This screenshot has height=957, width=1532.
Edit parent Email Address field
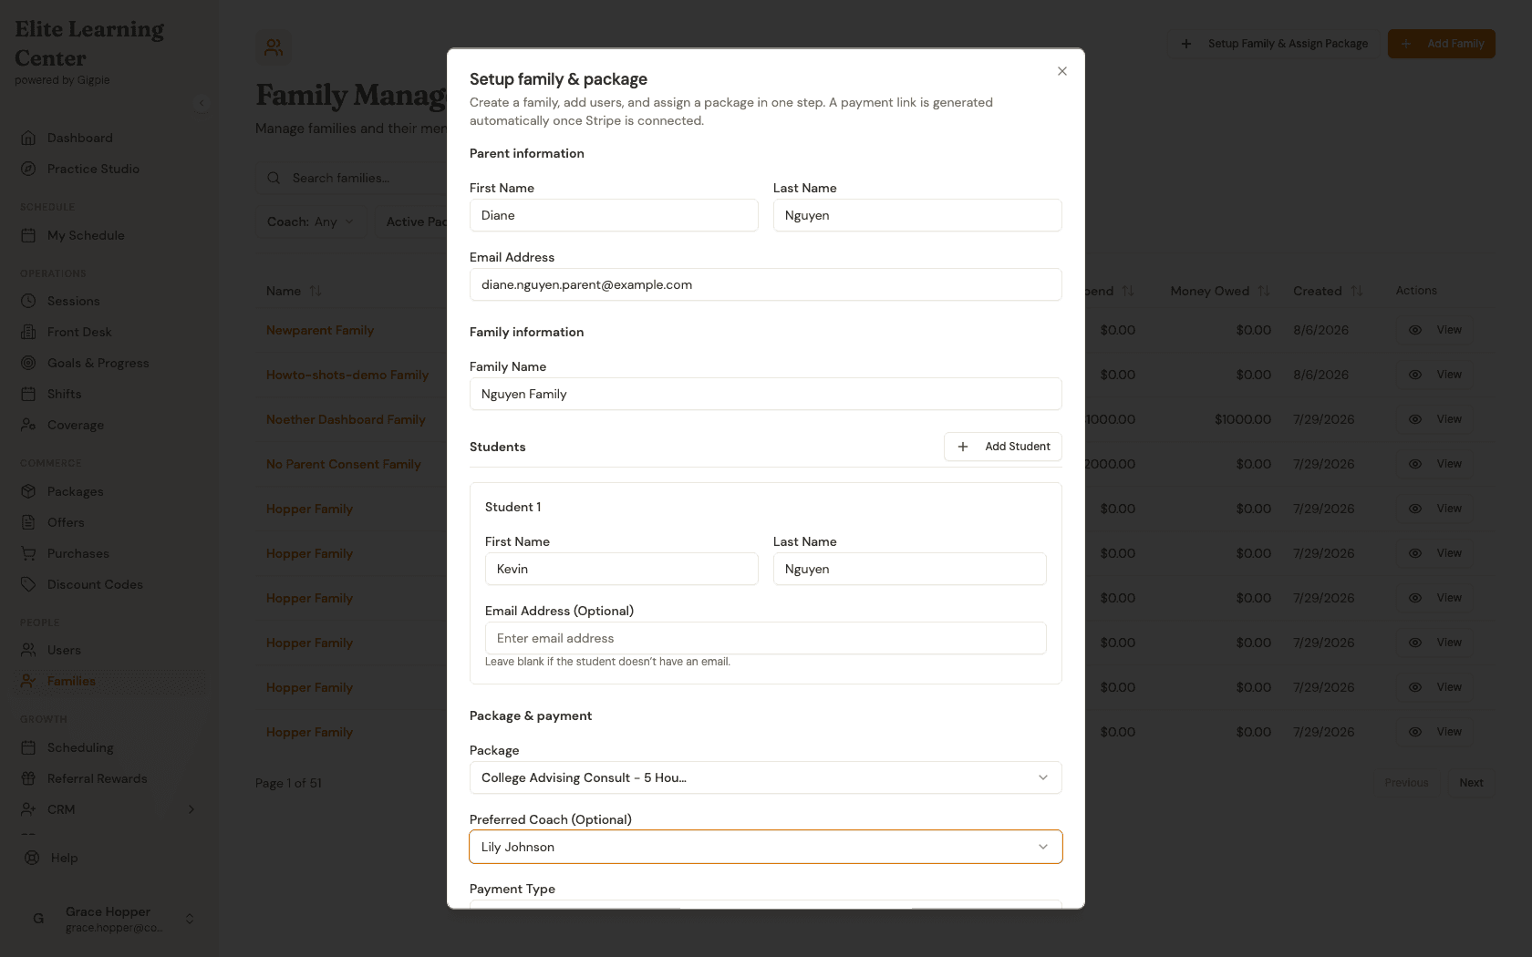tap(766, 284)
